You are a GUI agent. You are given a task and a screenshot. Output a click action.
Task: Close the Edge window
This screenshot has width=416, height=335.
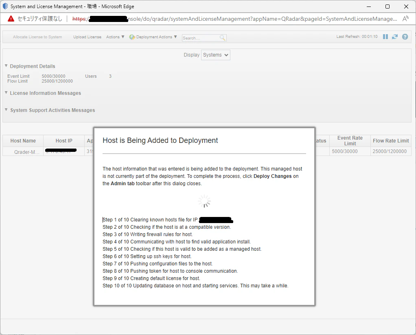(406, 7)
